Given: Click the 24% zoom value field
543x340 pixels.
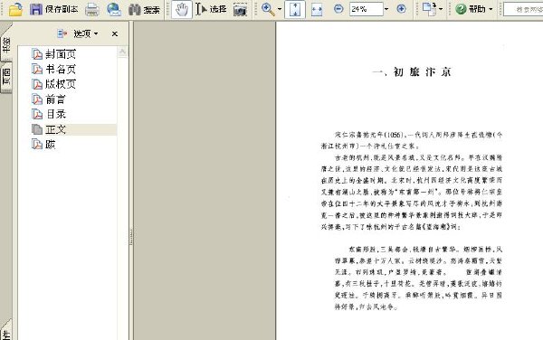Looking at the screenshot, I should click(x=366, y=9).
